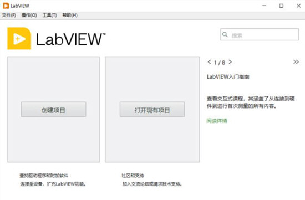Click the LabVIEW入门指南 heading
This screenshot has height=200, width=305.
(x=228, y=77)
